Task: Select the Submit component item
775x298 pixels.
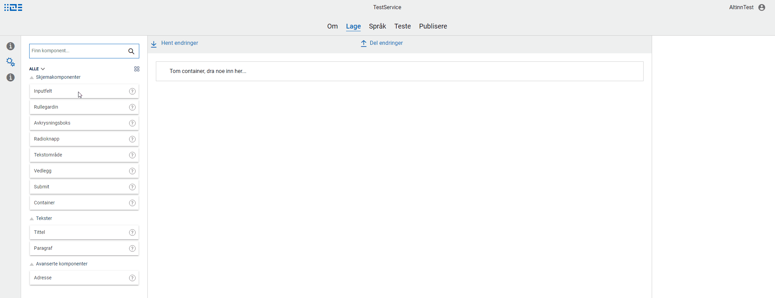Action: (84, 187)
